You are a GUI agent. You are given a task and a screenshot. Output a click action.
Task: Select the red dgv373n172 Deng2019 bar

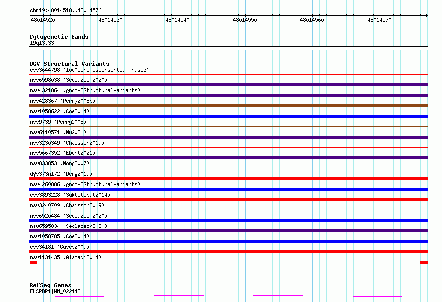click(x=228, y=179)
